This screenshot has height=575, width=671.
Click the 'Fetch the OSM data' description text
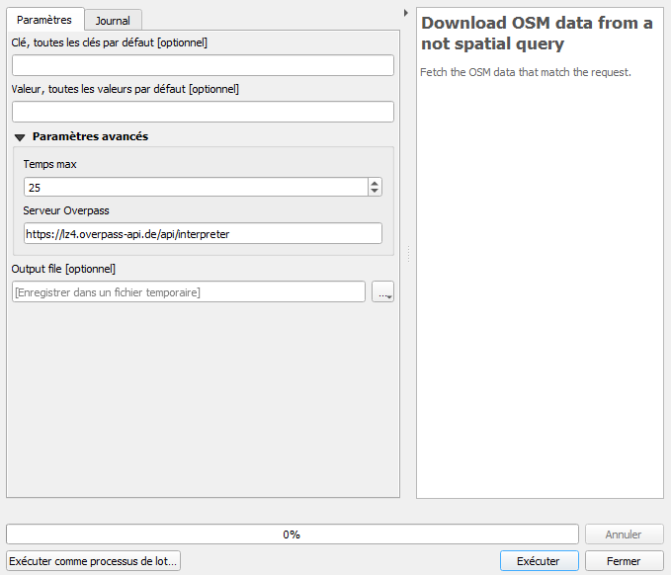[525, 72]
